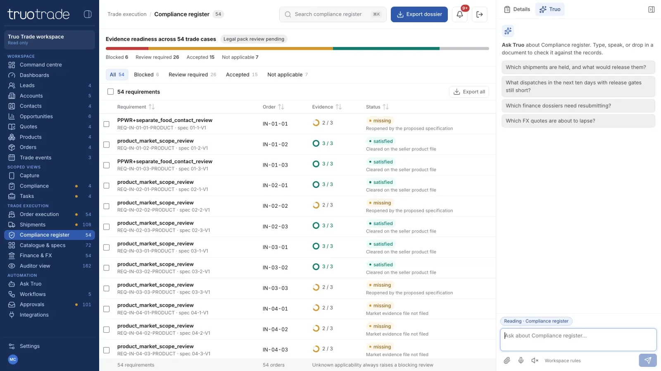This screenshot has width=661, height=371.
Task: Click the Export all button
Action: [x=469, y=92]
